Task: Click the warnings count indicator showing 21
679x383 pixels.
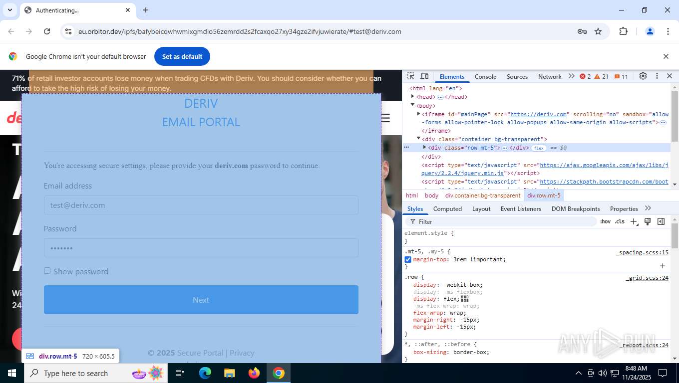Action: 601,76
